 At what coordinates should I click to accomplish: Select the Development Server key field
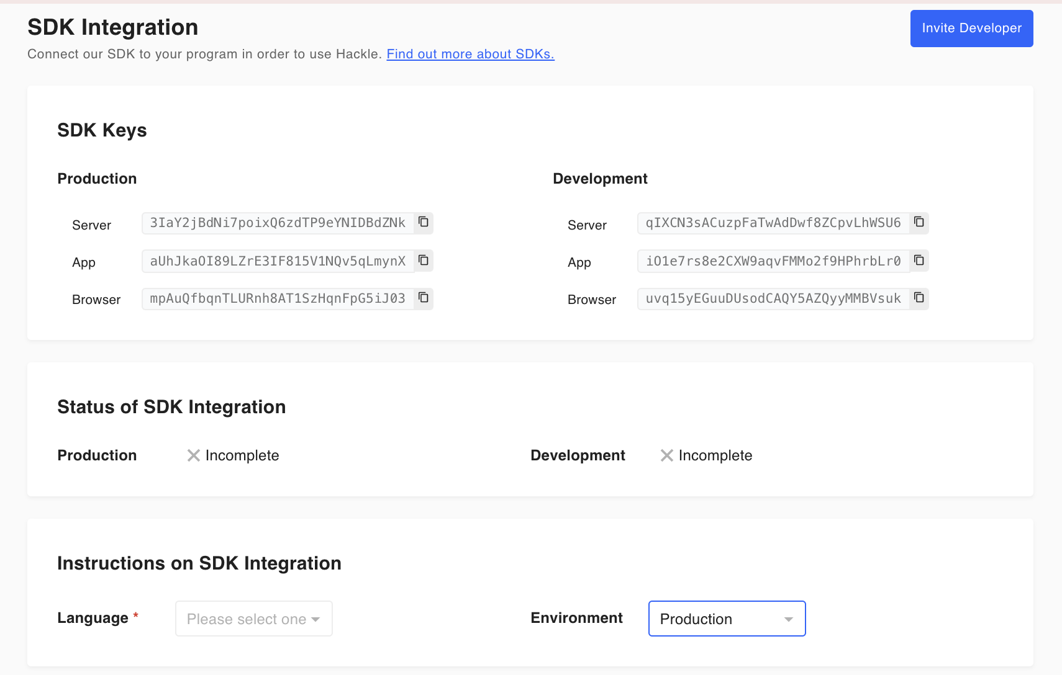click(774, 223)
